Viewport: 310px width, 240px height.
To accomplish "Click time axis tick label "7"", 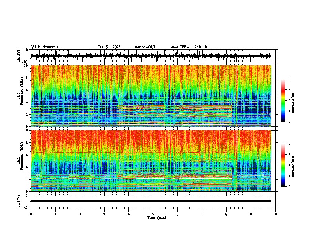I will 202,214.
